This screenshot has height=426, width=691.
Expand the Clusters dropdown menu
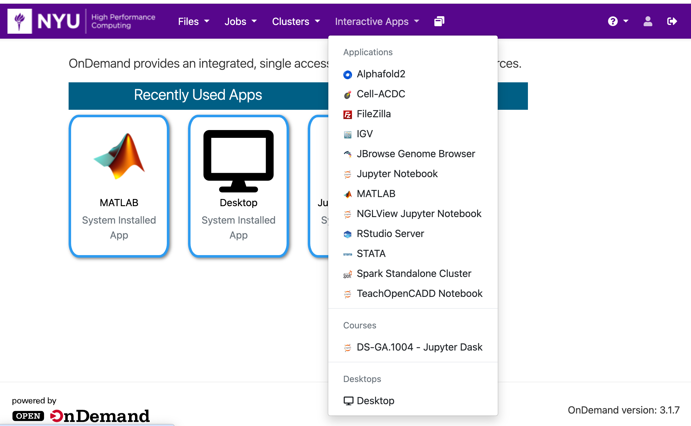[x=296, y=21]
